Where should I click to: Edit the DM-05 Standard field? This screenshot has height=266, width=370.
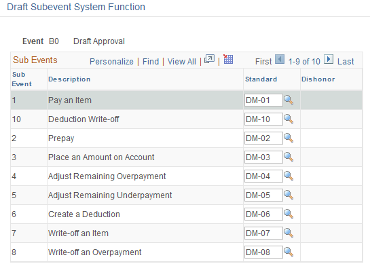point(263,195)
